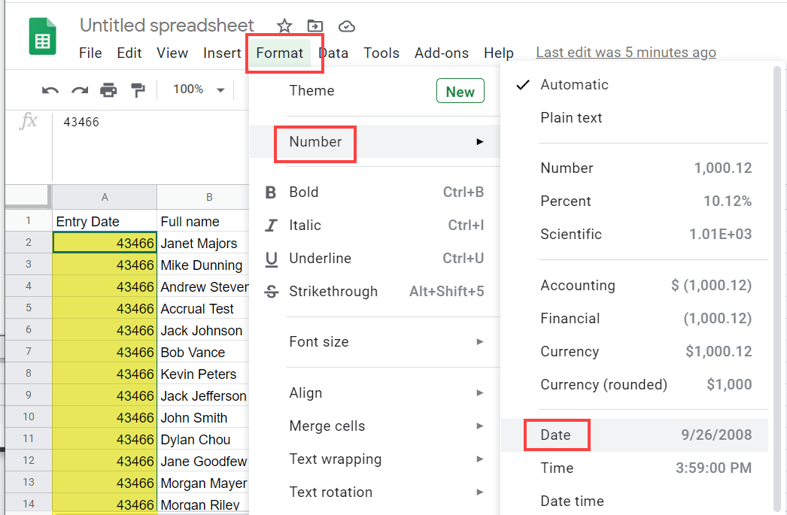The image size is (787, 515).
Task: Expand the Font size submenu
Action: 375,342
